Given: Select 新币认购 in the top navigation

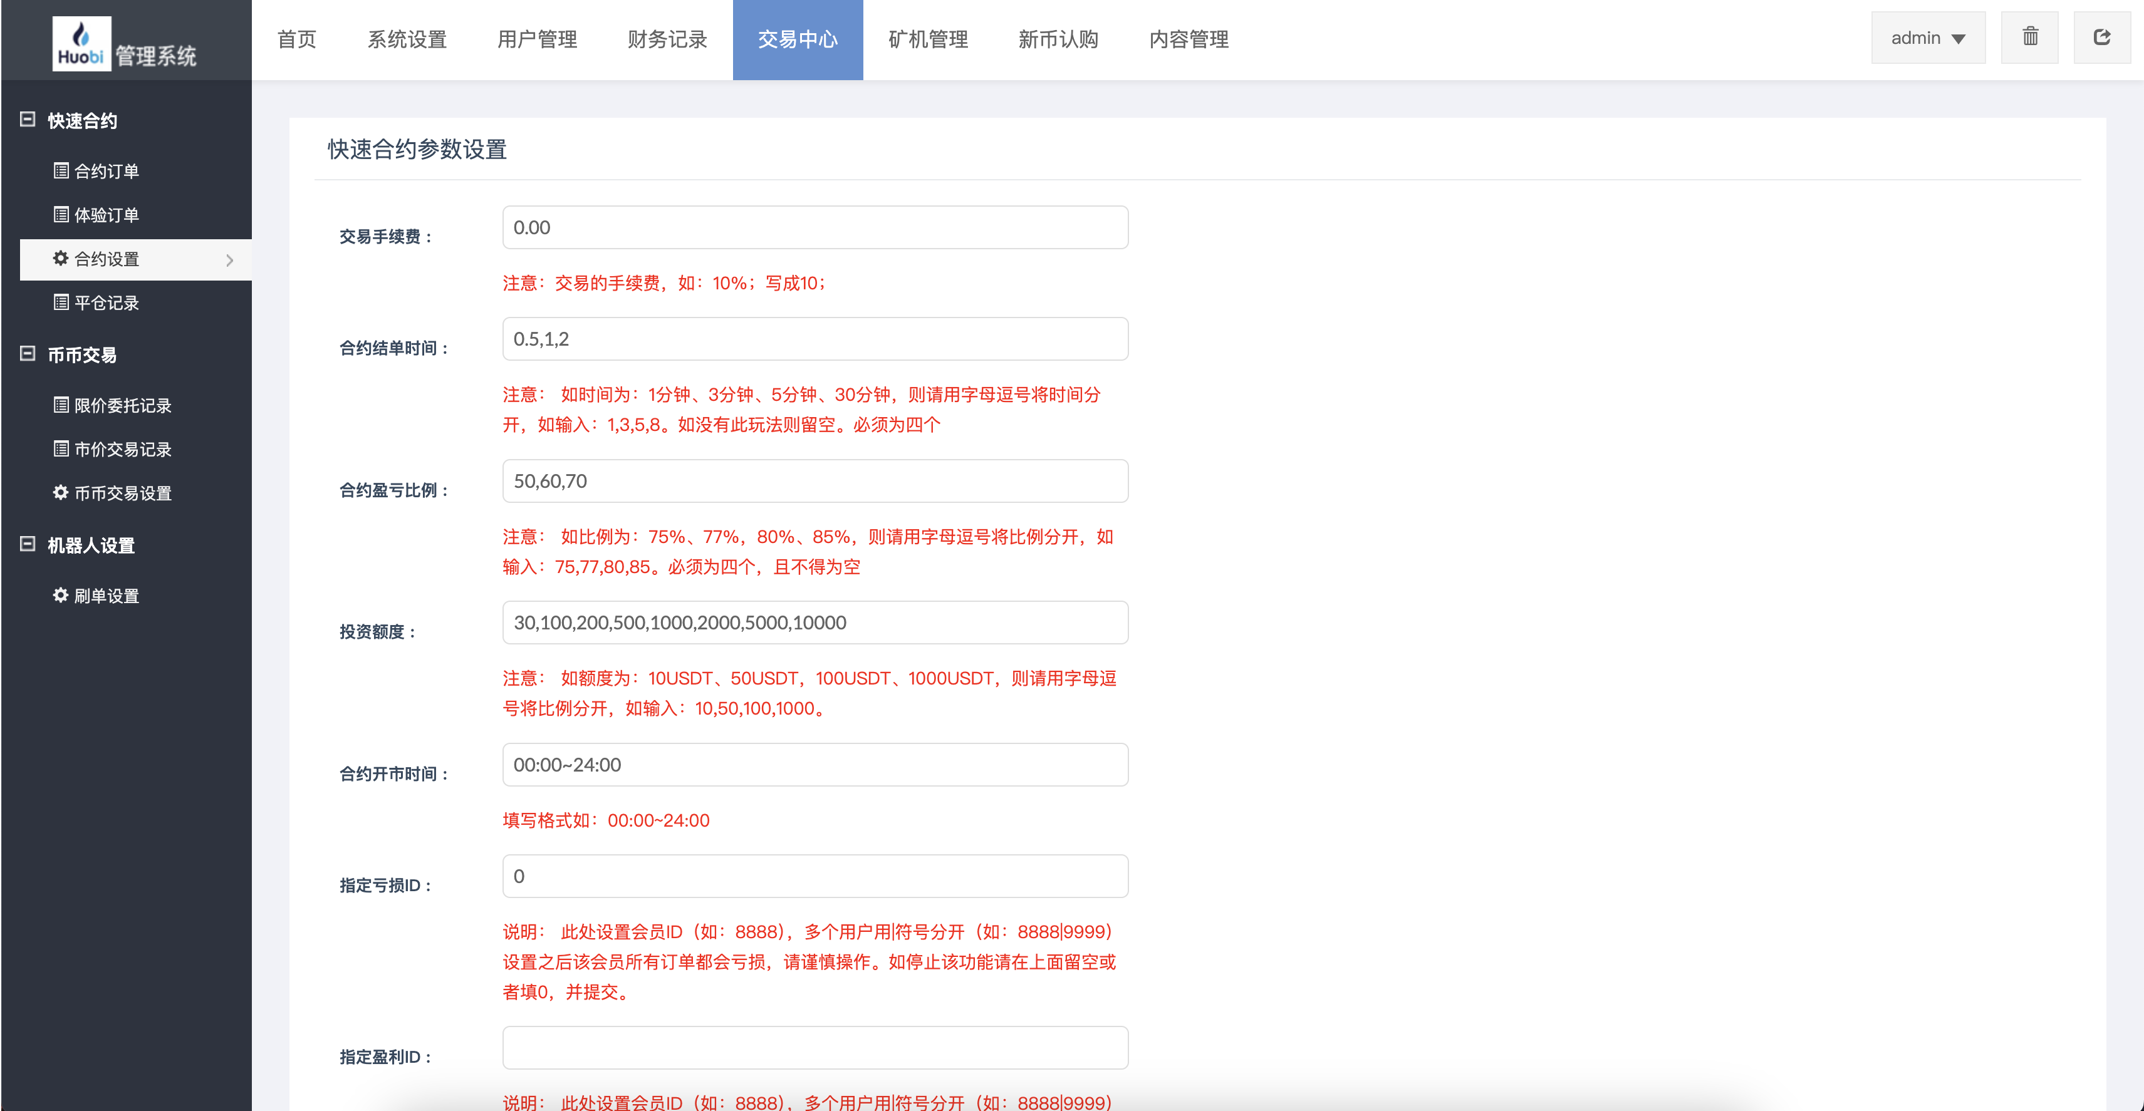Looking at the screenshot, I should tap(1058, 39).
